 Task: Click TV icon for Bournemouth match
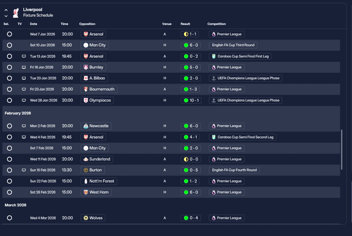pyautogui.click(x=24, y=89)
